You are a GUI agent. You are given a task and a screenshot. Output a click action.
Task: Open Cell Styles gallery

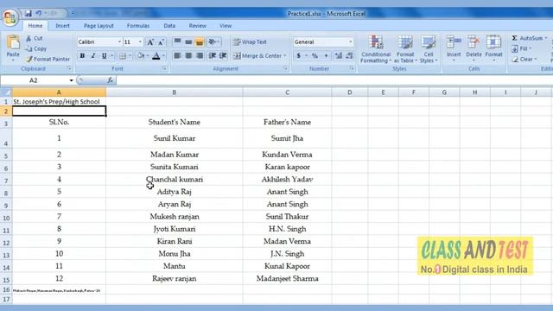point(429,49)
